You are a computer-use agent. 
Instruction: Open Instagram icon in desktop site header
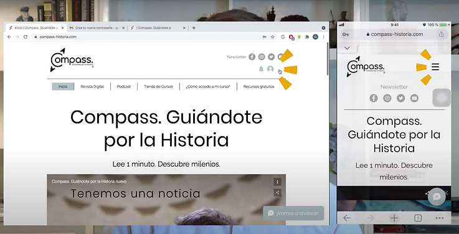pyautogui.click(x=262, y=57)
